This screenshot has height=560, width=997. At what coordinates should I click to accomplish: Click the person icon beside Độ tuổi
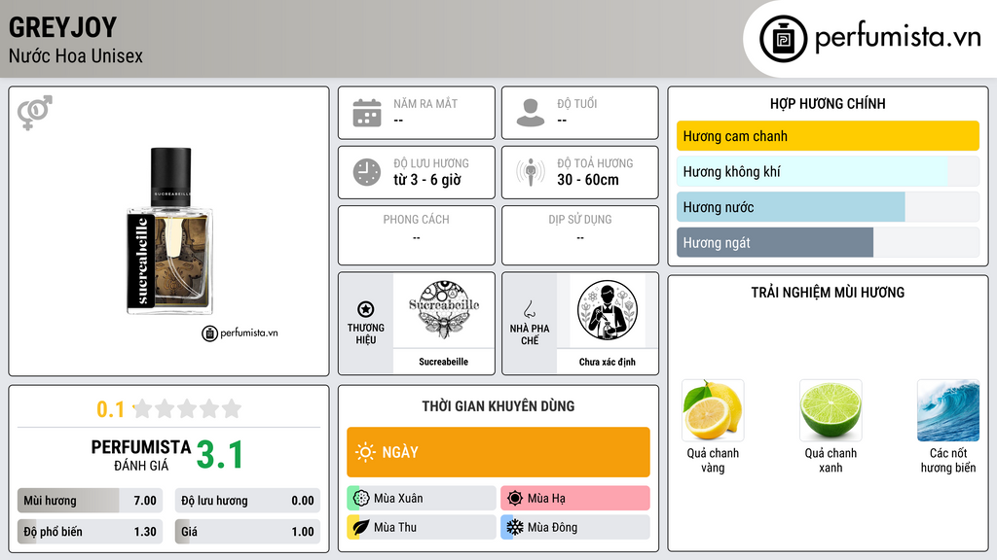[x=531, y=113]
